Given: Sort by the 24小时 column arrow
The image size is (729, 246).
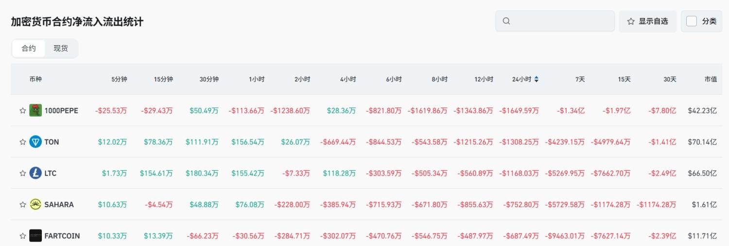Looking at the screenshot, I should pos(536,79).
